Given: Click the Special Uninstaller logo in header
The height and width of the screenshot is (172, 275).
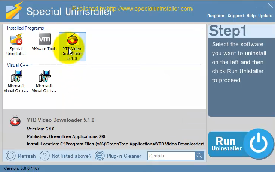Looking at the screenshot, I should (14, 11).
